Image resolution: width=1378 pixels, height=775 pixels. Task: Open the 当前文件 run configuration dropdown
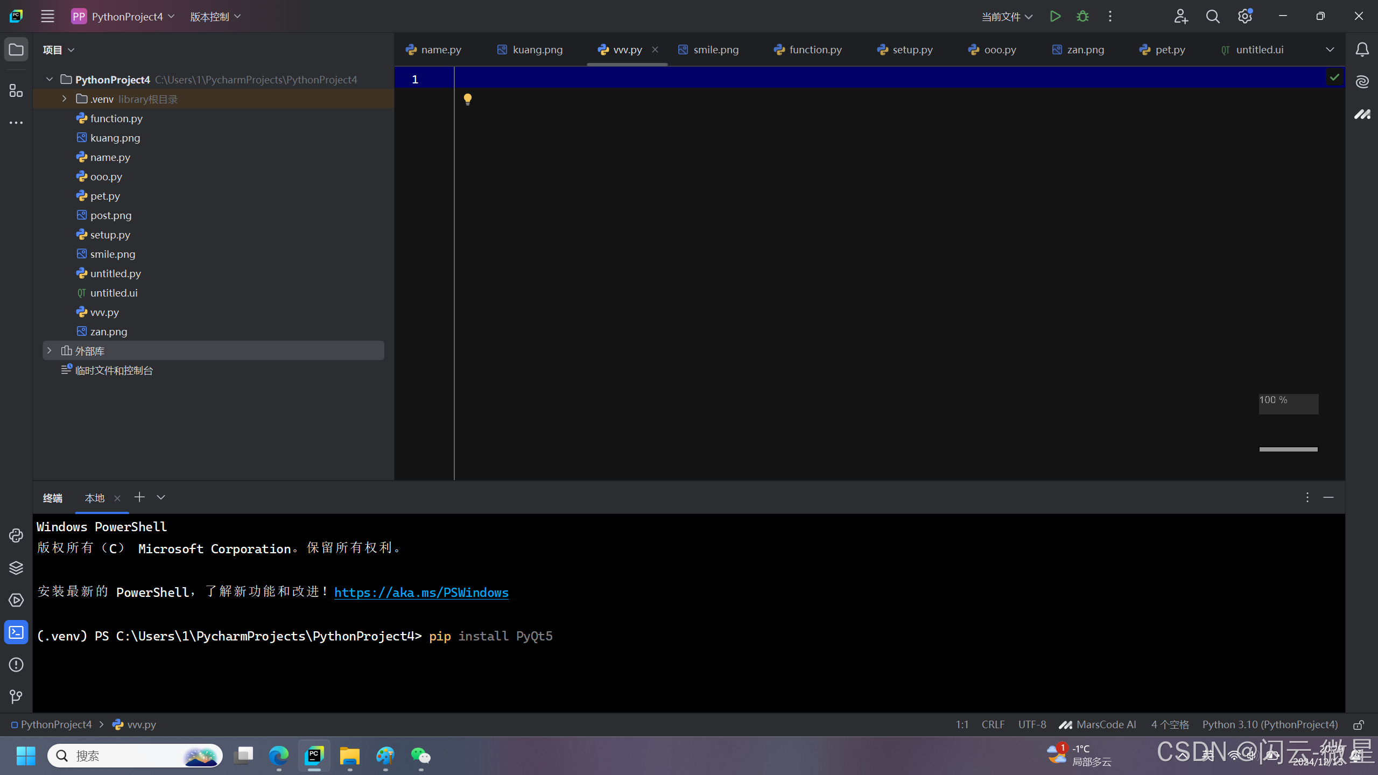1007,17
